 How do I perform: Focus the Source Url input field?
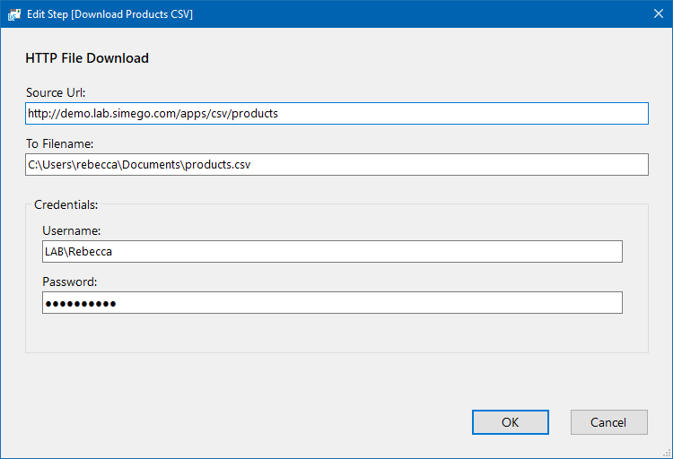[336, 113]
